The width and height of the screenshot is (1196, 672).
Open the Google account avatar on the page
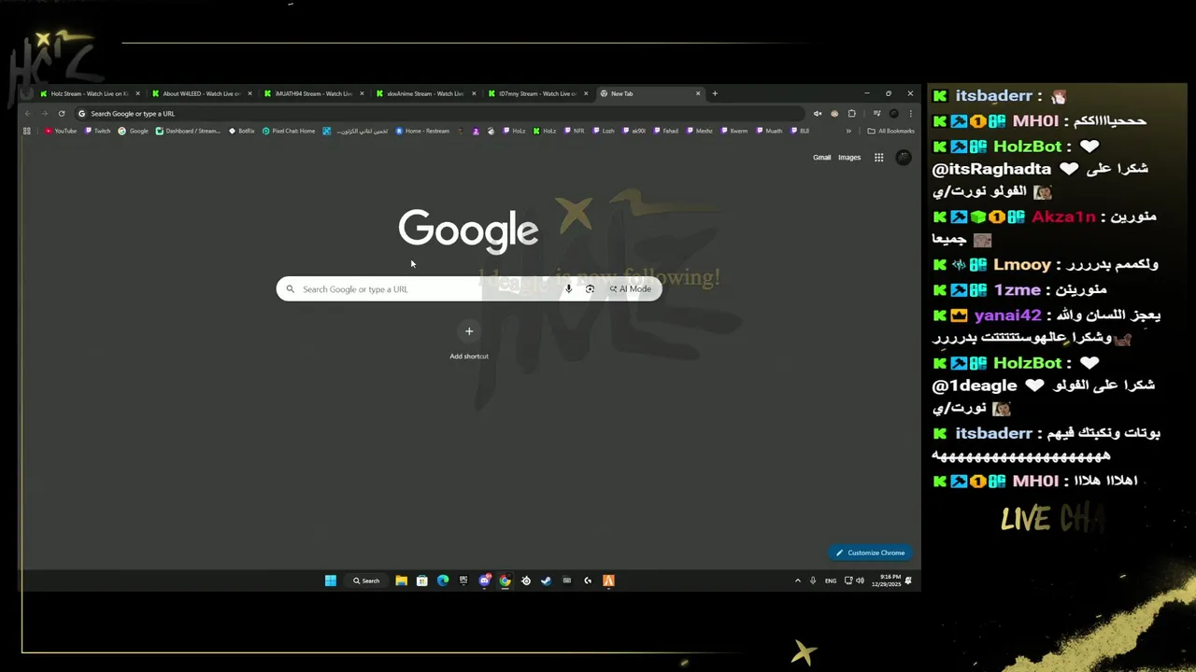click(904, 158)
